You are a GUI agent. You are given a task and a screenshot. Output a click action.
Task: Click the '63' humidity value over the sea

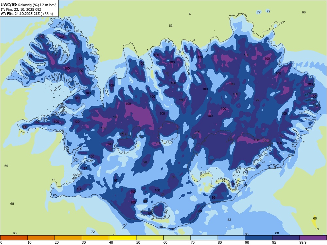171,25
